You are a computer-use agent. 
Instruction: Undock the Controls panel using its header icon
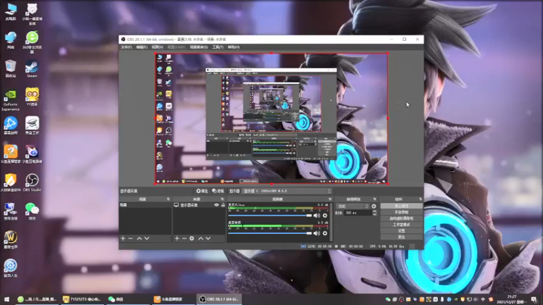coord(420,199)
